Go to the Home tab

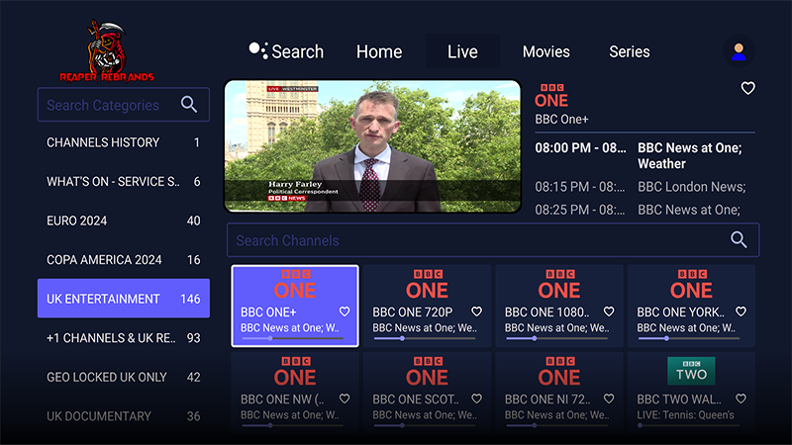[x=379, y=51]
